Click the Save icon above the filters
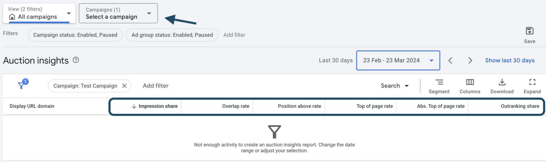 pyautogui.click(x=529, y=31)
